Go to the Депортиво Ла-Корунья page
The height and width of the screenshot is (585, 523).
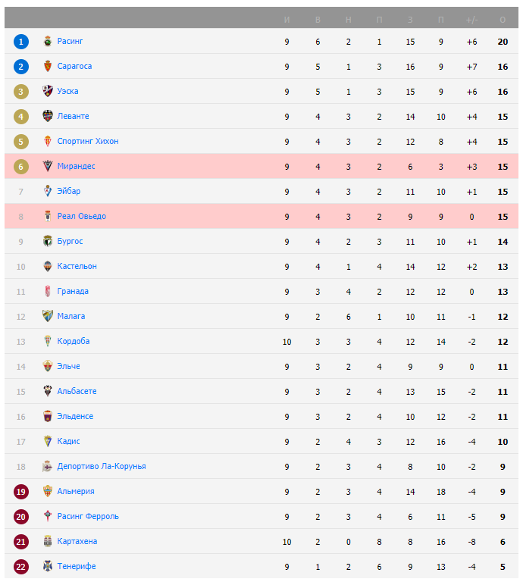tap(101, 466)
